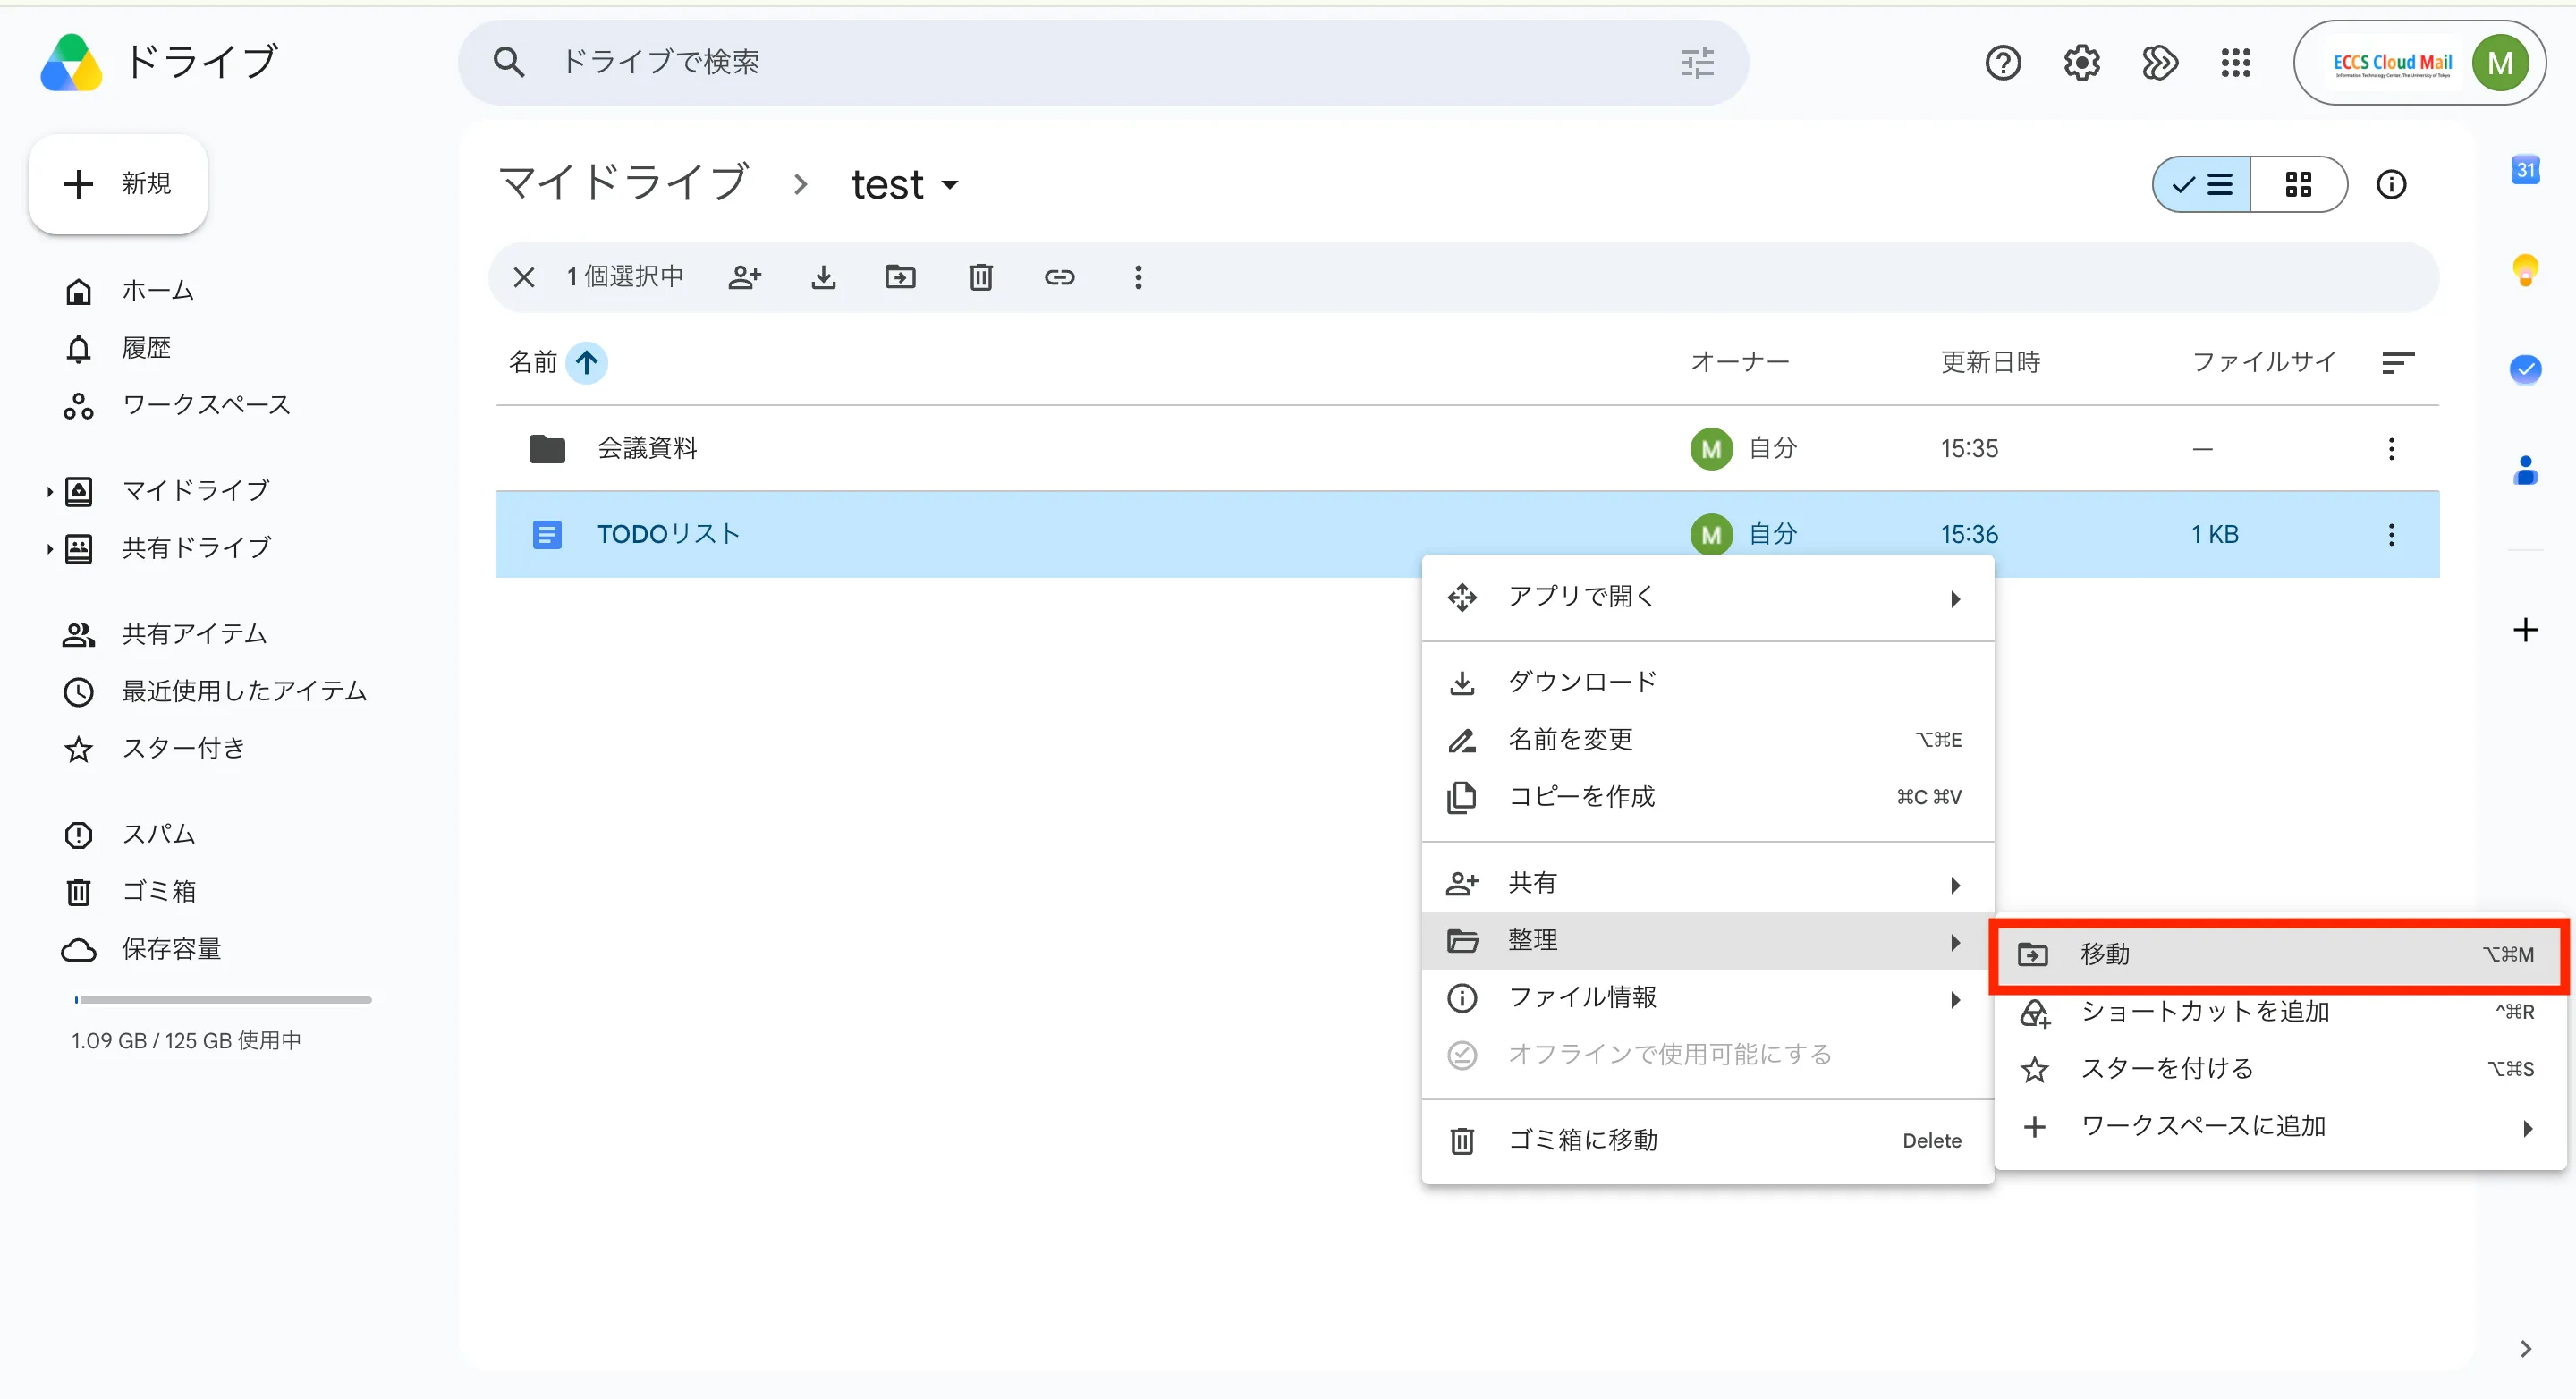The image size is (2576, 1399).
Task: Open account avatar M in header
Action: (x=2500, y=63)
